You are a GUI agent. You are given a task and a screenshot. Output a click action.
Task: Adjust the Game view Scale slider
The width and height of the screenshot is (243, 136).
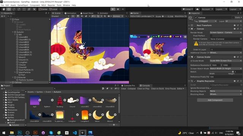(x=164, y=16)
